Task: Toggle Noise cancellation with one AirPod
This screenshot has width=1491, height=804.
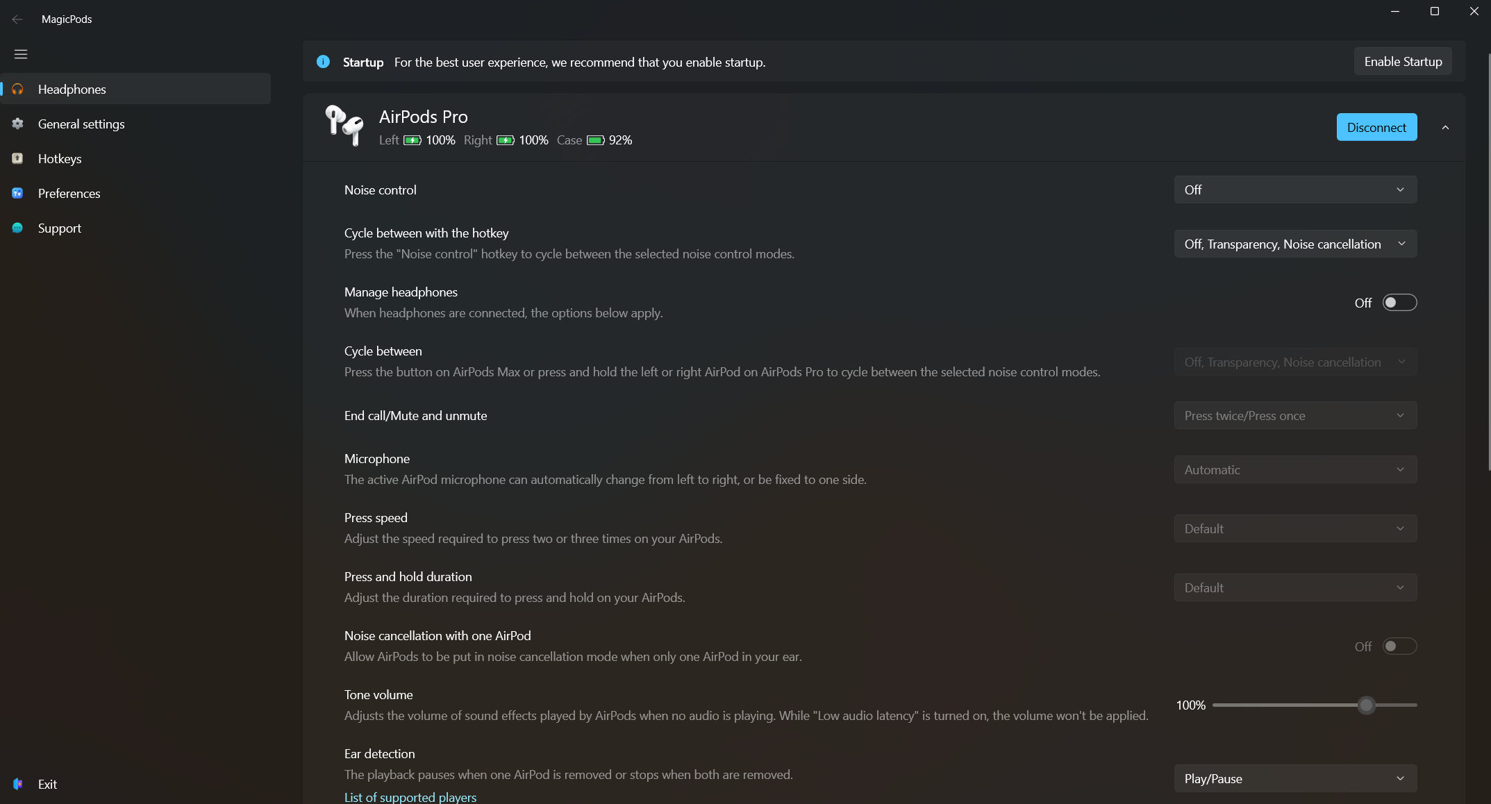Action: (1399, 646)
